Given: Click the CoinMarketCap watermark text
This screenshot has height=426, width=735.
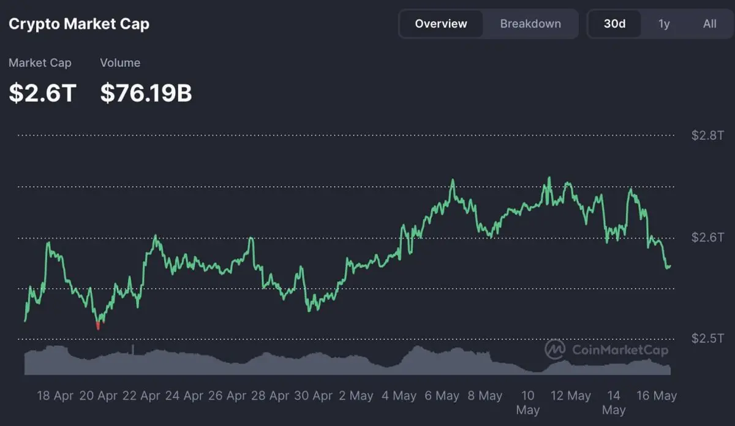Looking at the screenshot, I should 620,350.
